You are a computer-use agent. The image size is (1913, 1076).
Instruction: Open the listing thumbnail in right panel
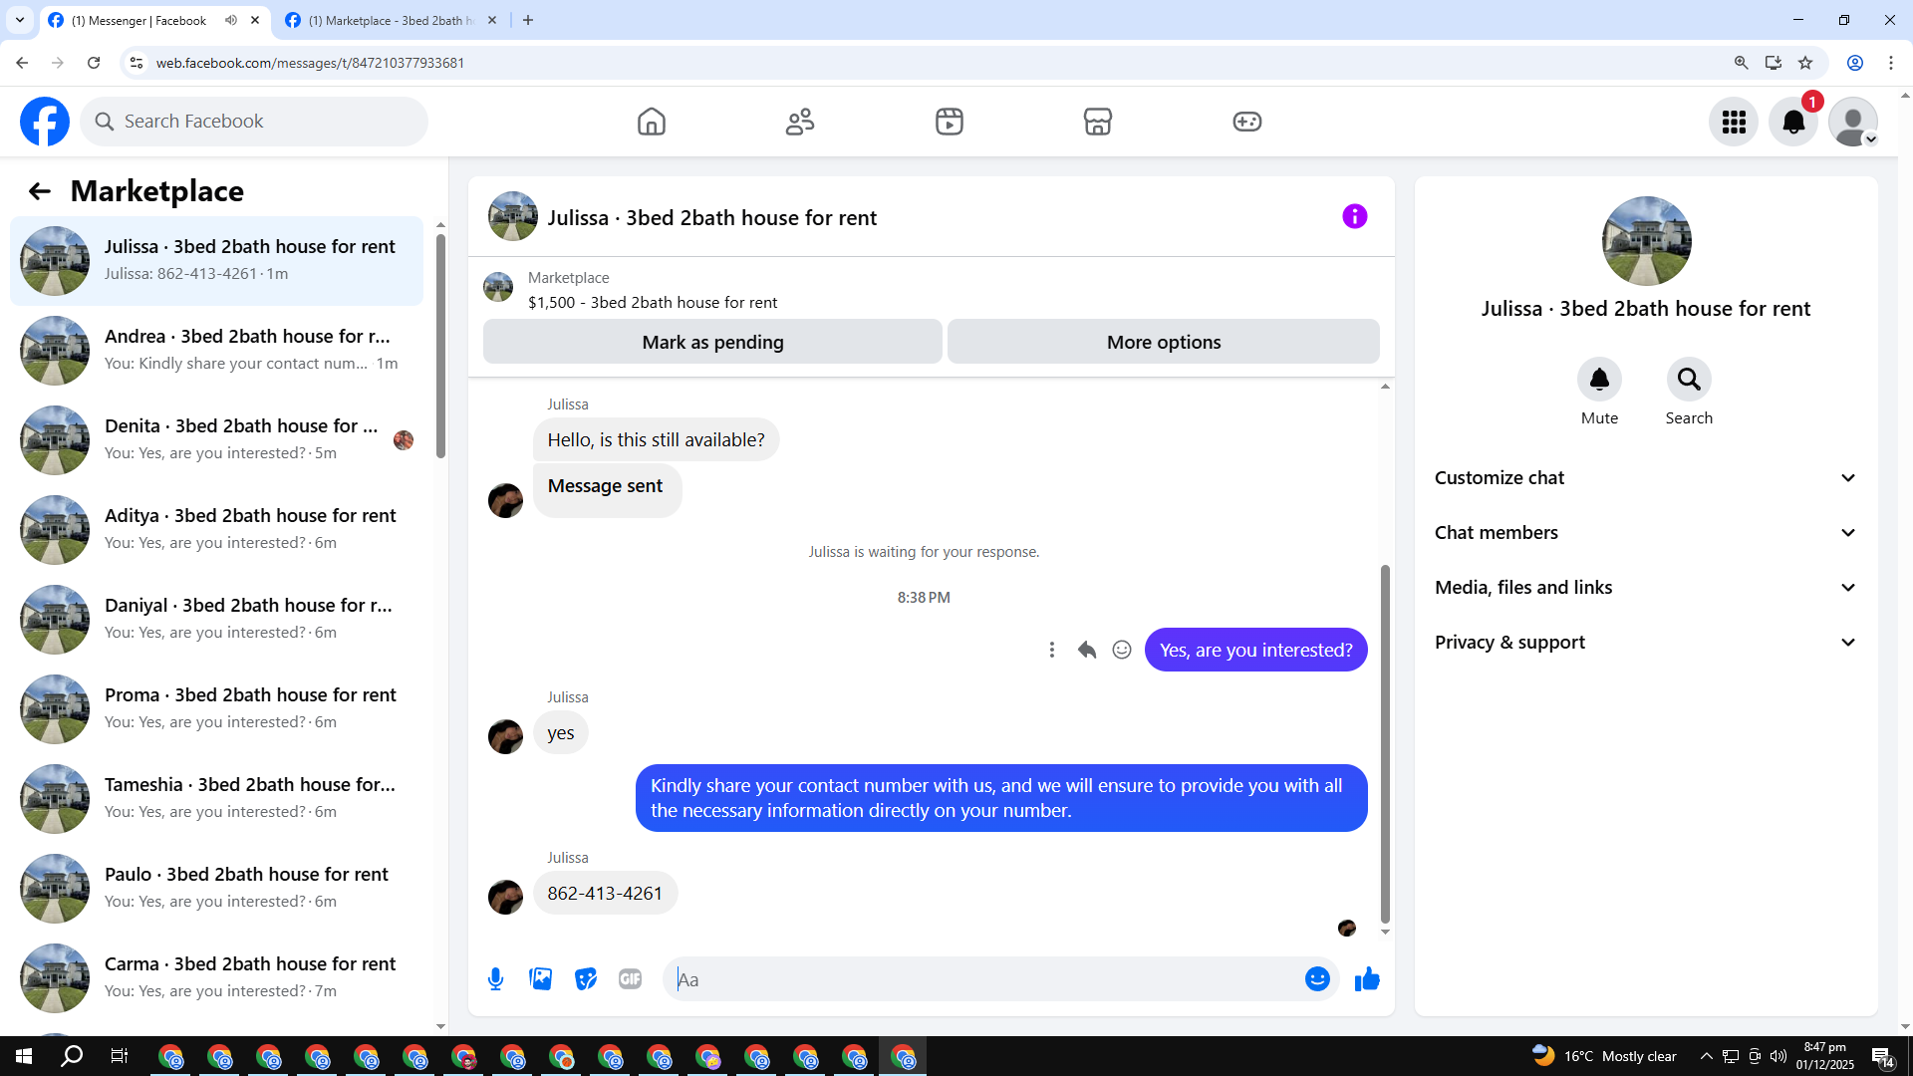(x=1646, y=241)
